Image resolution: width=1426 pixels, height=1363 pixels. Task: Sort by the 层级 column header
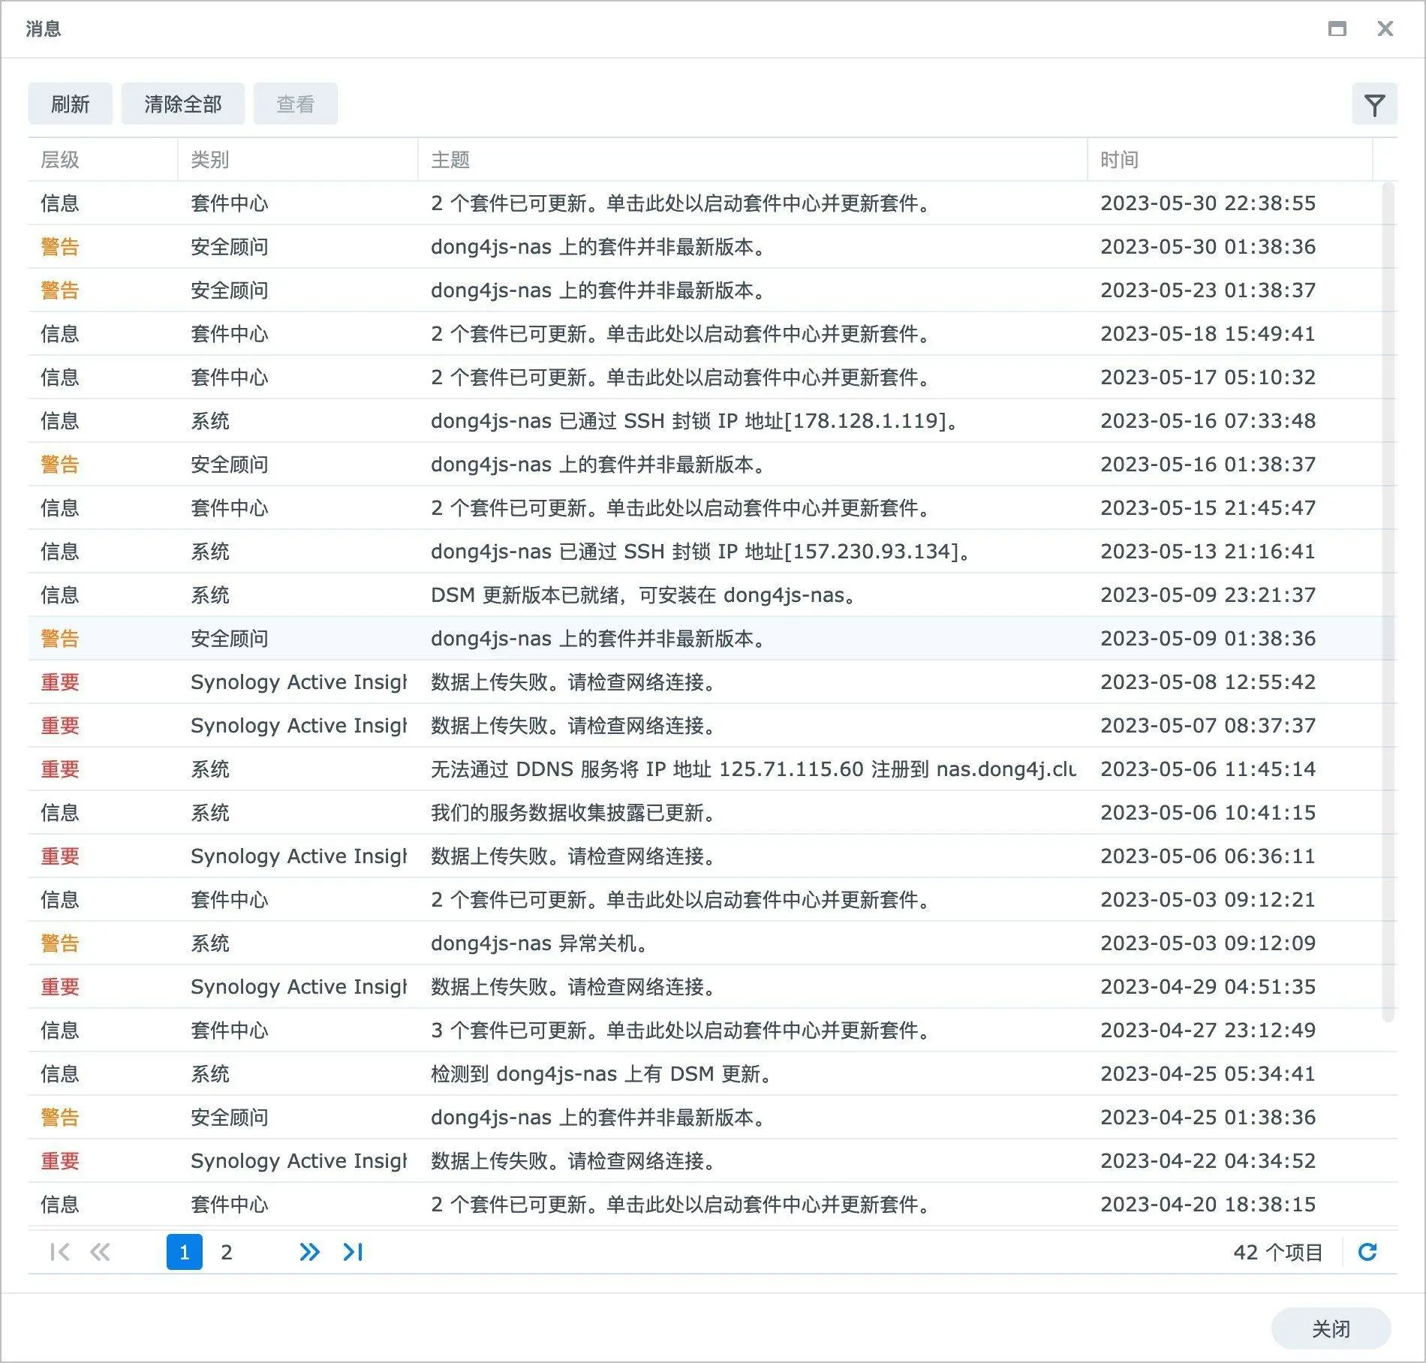[60, 160]
